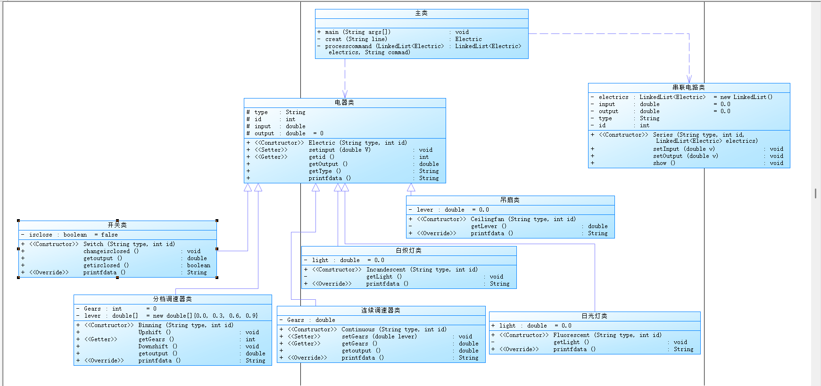
Task: Click the Continuous constructor row
Action: [363, 329]
